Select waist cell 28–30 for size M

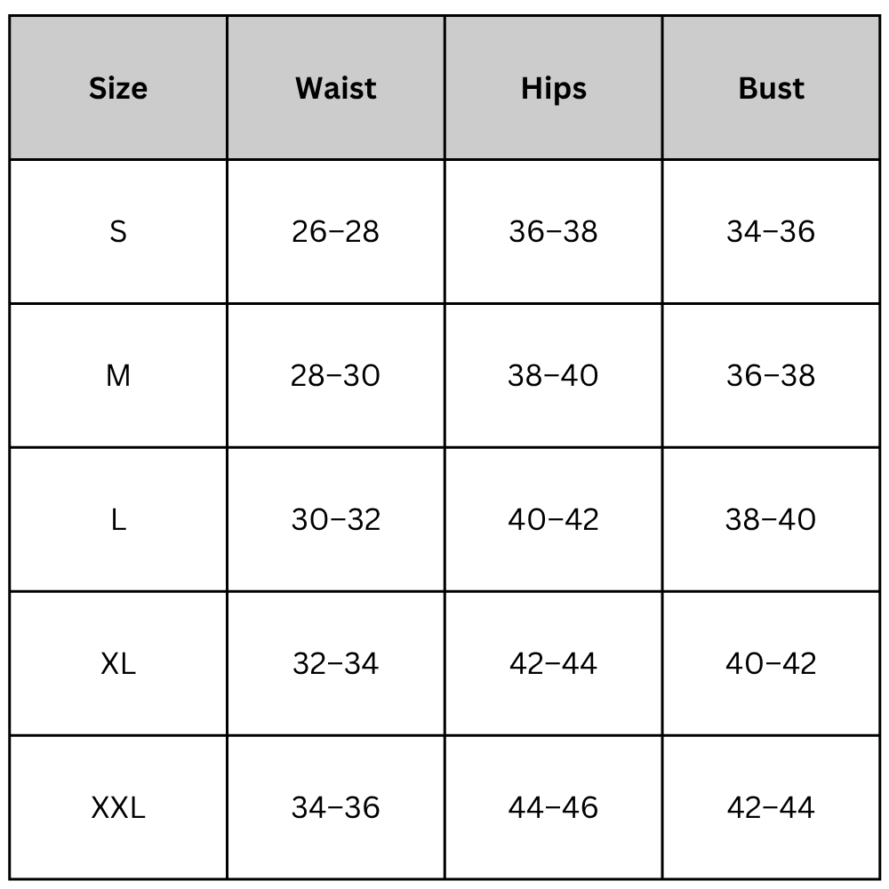(x=335, y=376)
